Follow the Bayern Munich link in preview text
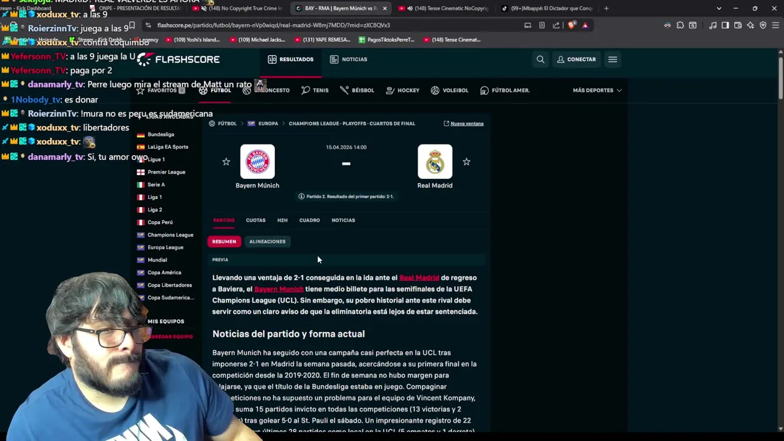Screen dimensions: 784x441 click(279, 289)
